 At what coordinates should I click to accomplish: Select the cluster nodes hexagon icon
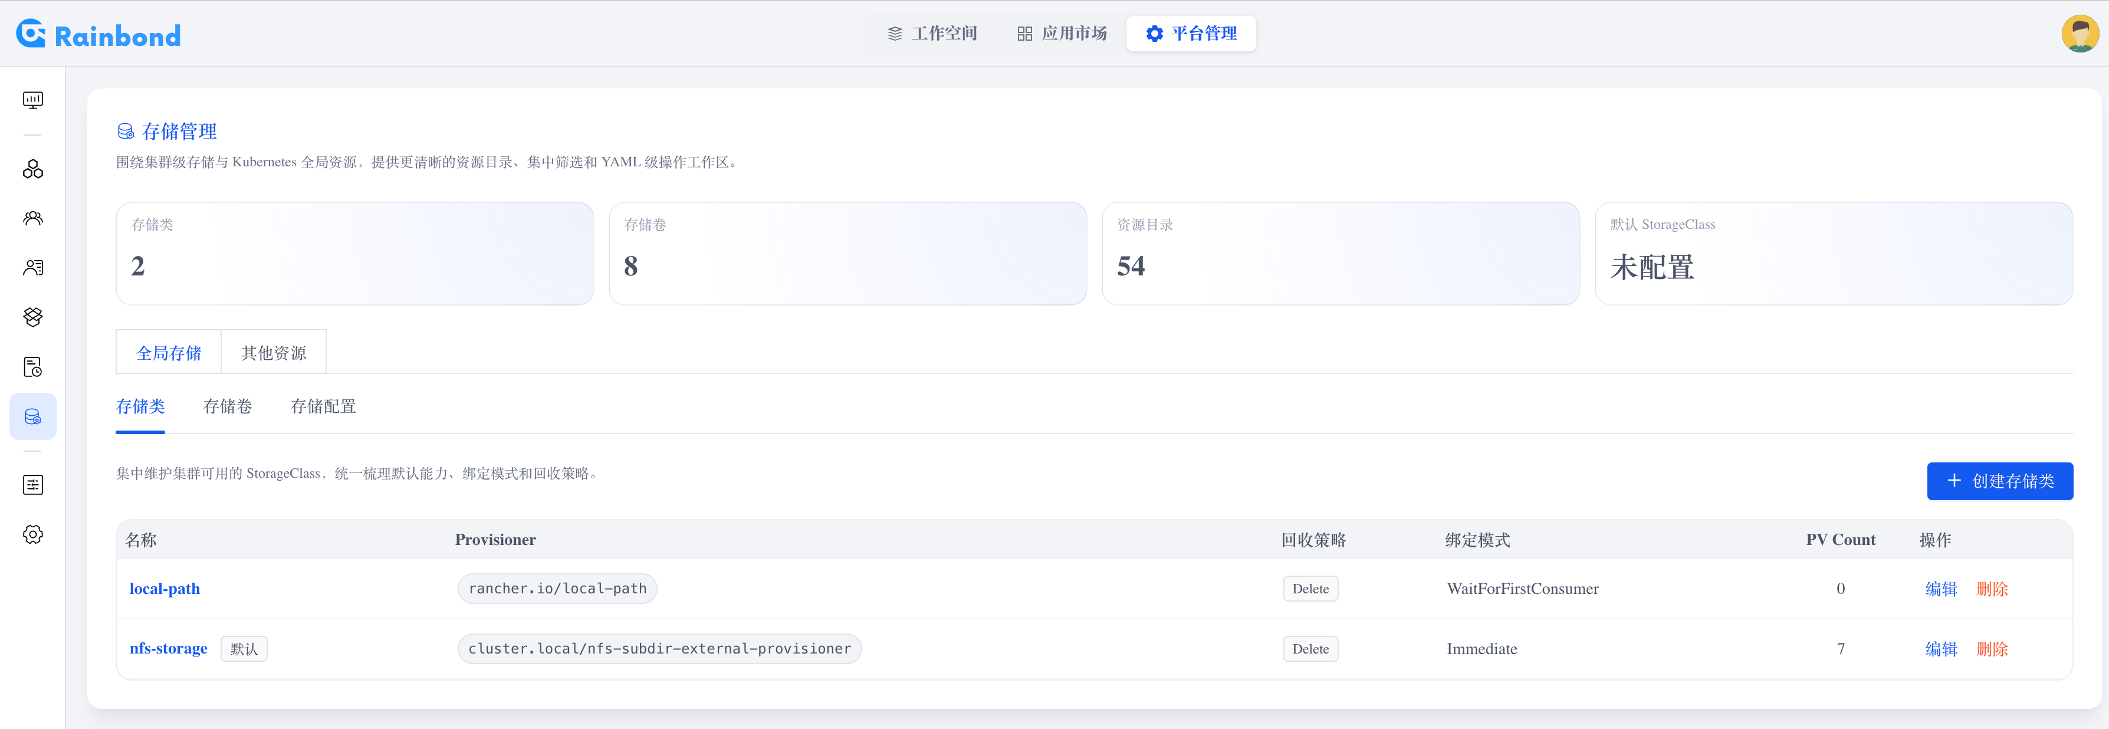(33, 169)
